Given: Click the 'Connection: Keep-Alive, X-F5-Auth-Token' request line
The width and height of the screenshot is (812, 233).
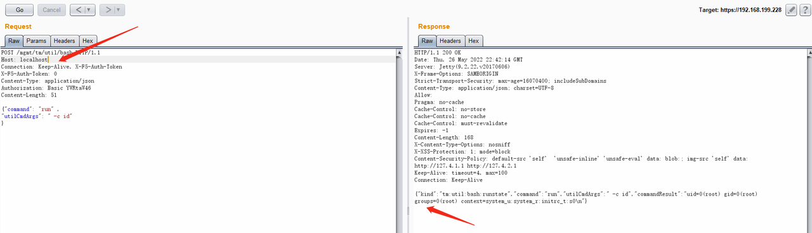Looking at the screenshot, I should pos(62,67).
